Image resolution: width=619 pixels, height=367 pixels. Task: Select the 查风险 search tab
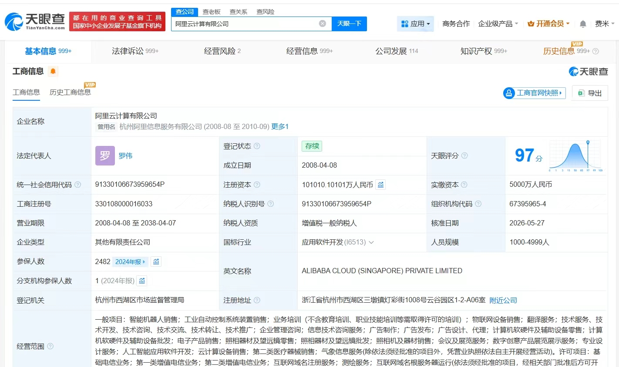pyautogui.click(x=265, y=12)
